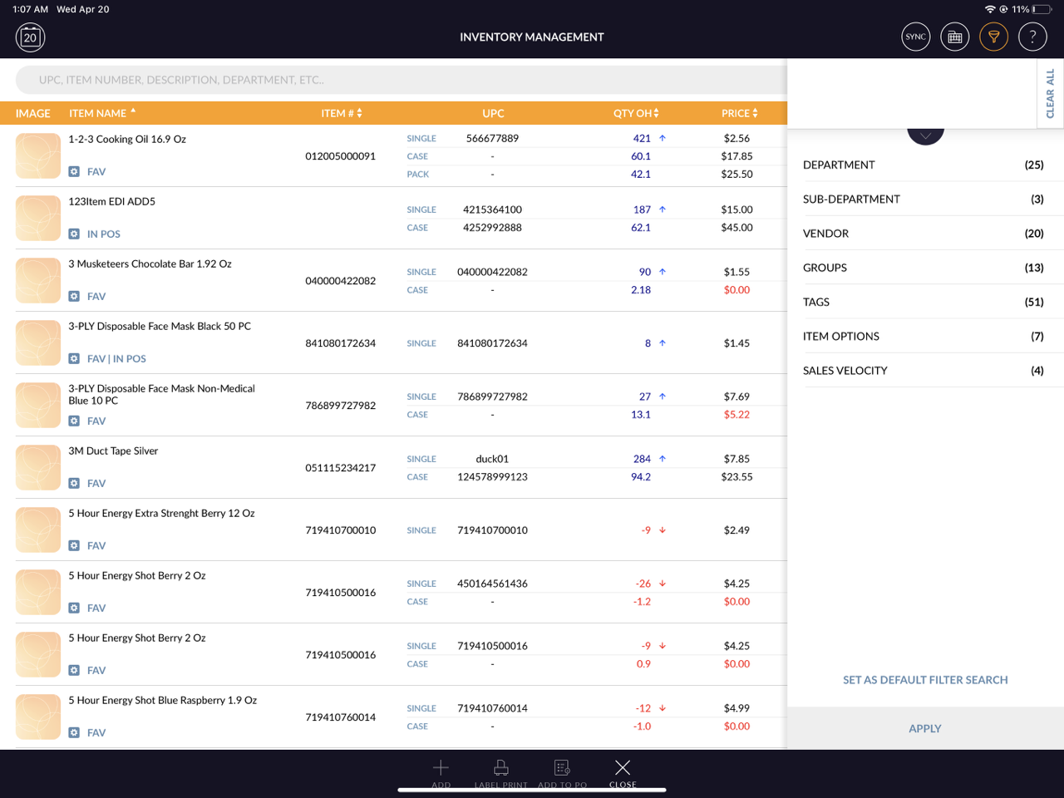
Task: Open the calendar icon in top bar
Action: tap(954, 37)
